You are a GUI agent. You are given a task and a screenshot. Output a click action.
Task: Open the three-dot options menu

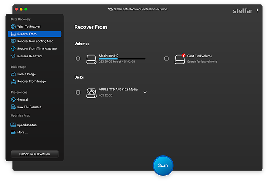coord(257,11)
